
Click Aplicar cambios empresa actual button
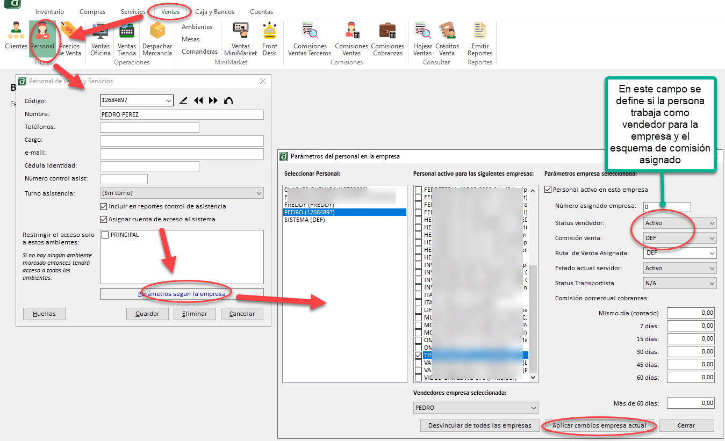599,425
